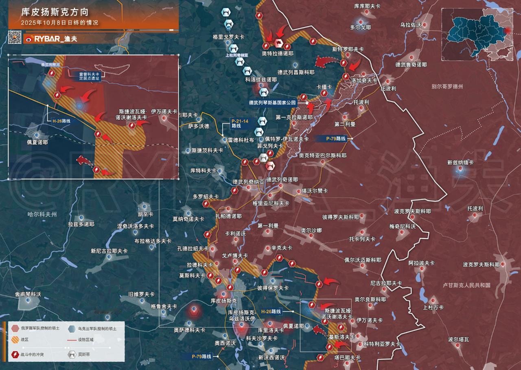Click the blue marker next to 雷德科杜布

pyautogui.click(x=225, y=140)
